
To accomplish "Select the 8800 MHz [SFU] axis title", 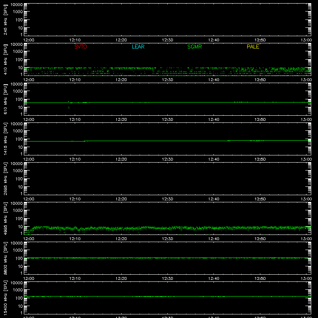I will 5,258.
